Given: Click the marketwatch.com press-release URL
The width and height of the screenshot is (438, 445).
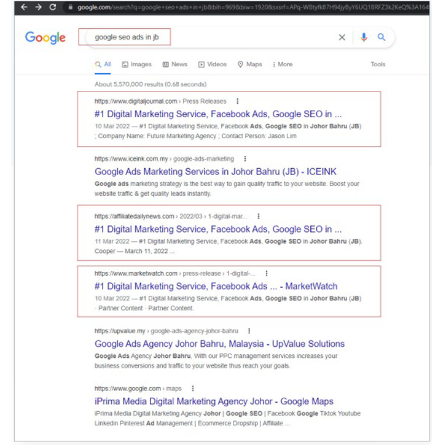Looking at the screenshot, I should [x=175, y=274].
